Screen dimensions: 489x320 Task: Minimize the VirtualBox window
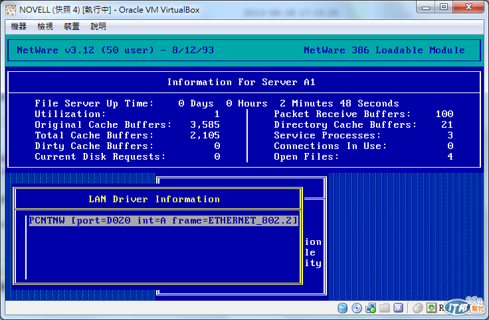(x=426, y=7)
